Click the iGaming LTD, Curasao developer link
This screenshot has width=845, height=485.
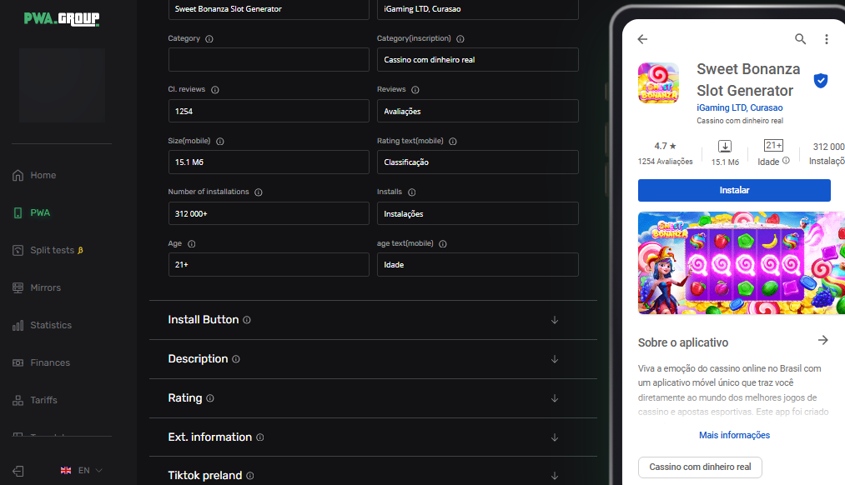tap(739, 107)
